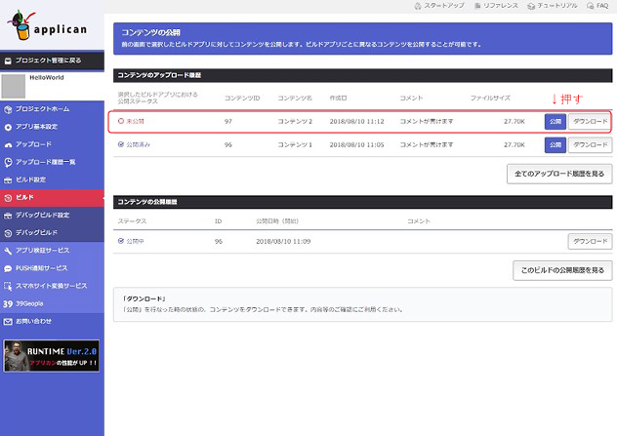Screen dimensions: 617x436
Task: Open アップロード履歴一覧 menu item
Action: pyautogui.click(x=52, y=162)
